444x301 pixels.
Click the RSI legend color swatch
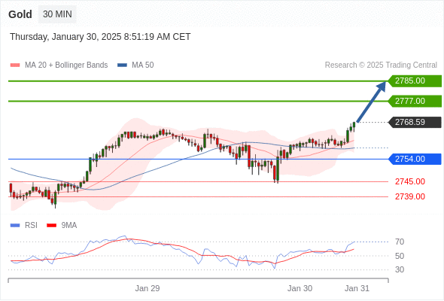15,226
